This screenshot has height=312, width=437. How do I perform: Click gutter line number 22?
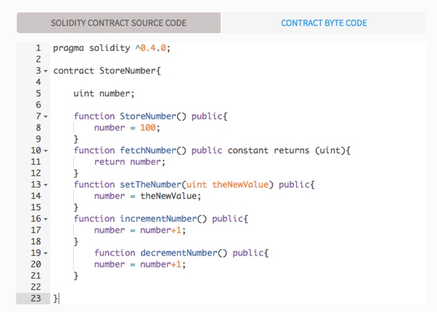36,287
